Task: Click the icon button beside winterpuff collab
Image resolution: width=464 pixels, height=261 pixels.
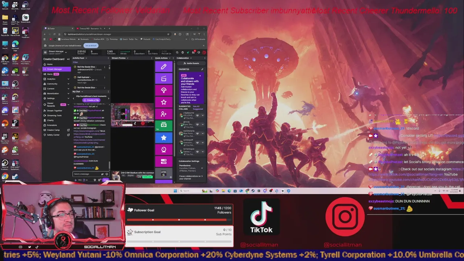Action: pos(198,142)
